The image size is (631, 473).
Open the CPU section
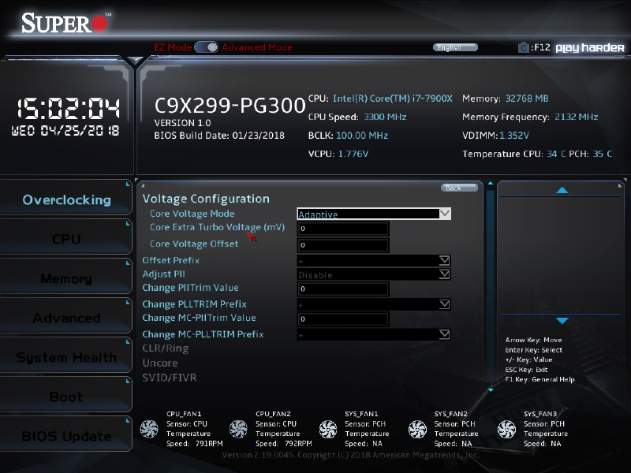click(x=66, y=239)
